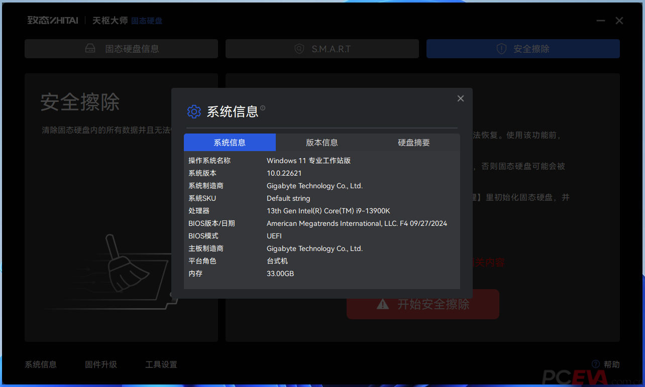Click the warning triangle on 开始安全擦除
The height and width of the screenshot is (387, 645).
[383, 304]
